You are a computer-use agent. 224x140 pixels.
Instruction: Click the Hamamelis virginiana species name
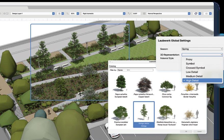coord(189,122)
